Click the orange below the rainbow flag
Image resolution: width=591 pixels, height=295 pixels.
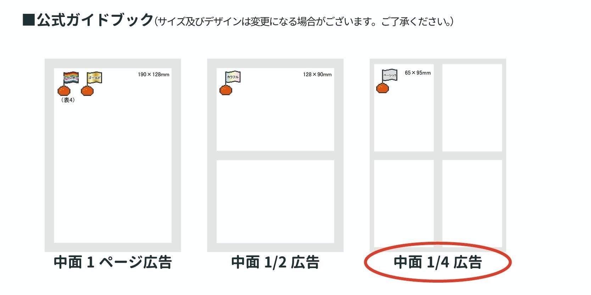[64, 91]
